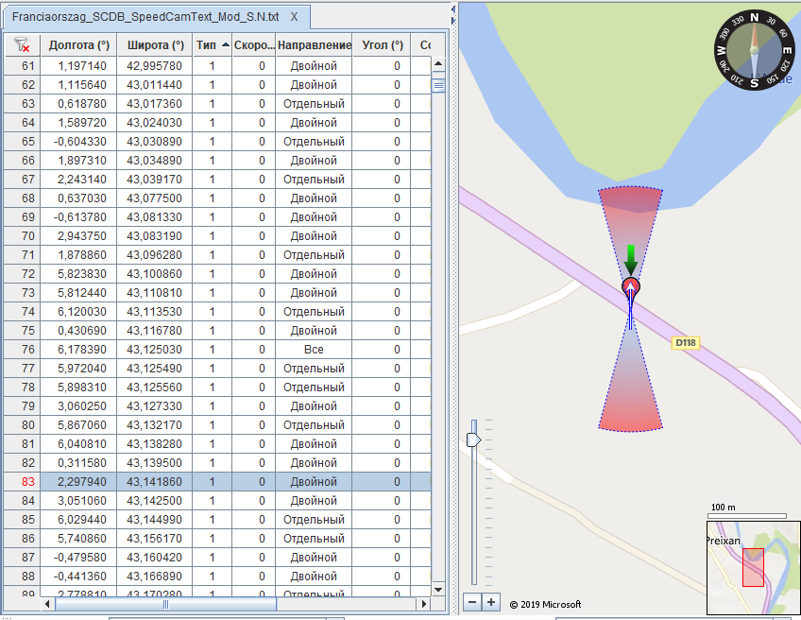Screen dimensions: 801x620
Task: Click the Все direction cell in row 76
Action: pos(314,350)
